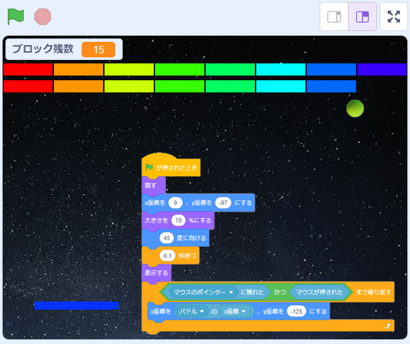Switch to large stage layout

coord(362,17)
